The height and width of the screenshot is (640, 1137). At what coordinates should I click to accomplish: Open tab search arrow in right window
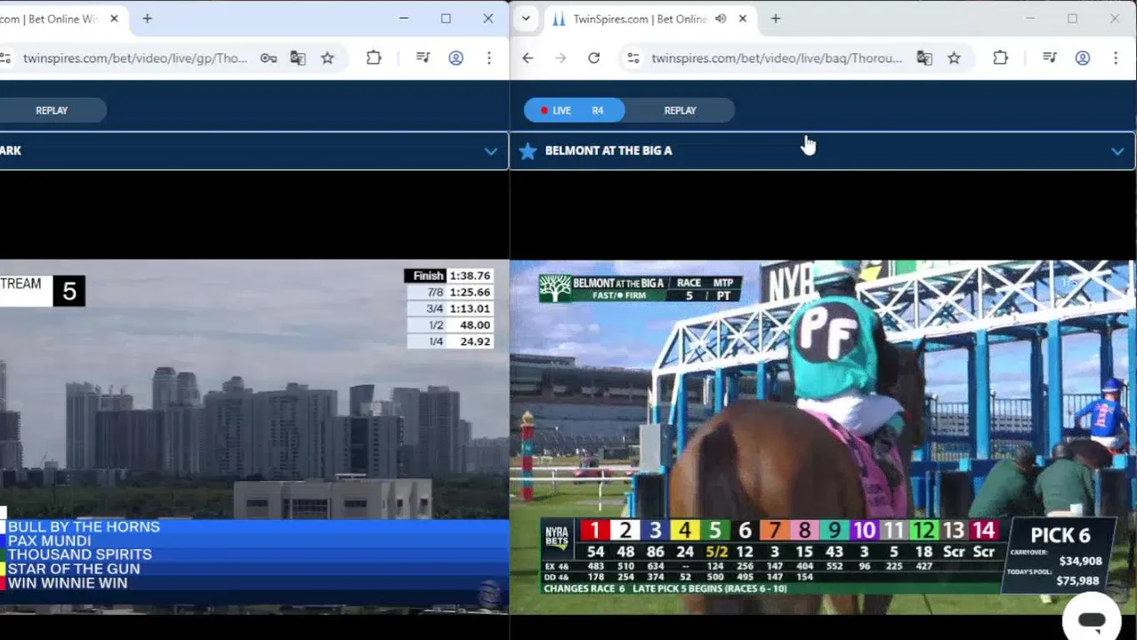[526, 19]
